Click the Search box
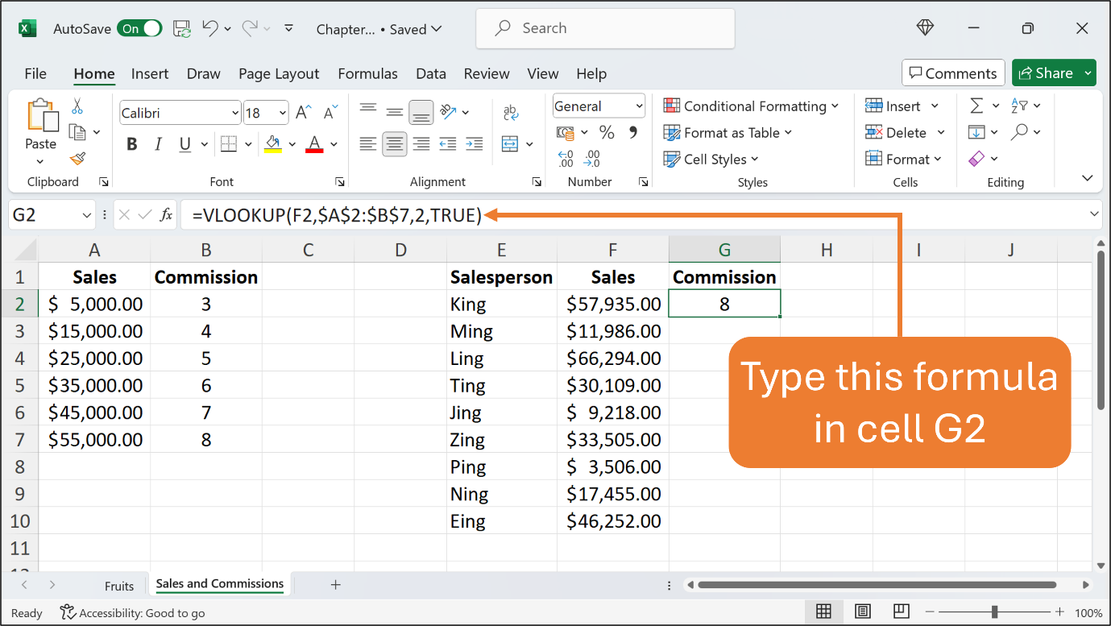This screenshot has height=626, width=1111. click(x=605, y=28)
